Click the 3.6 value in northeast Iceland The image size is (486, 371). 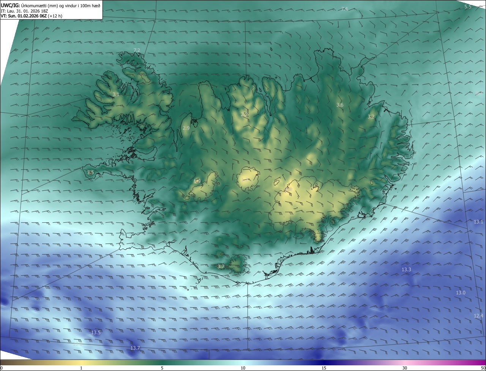[340, 105]
